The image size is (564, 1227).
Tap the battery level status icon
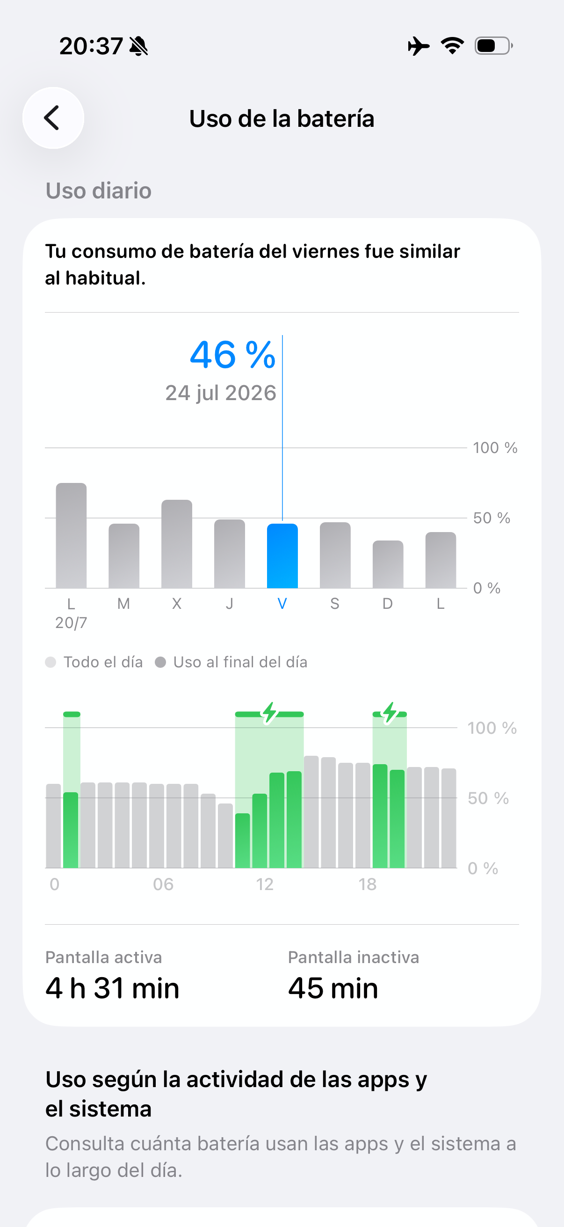pos(493,46)
